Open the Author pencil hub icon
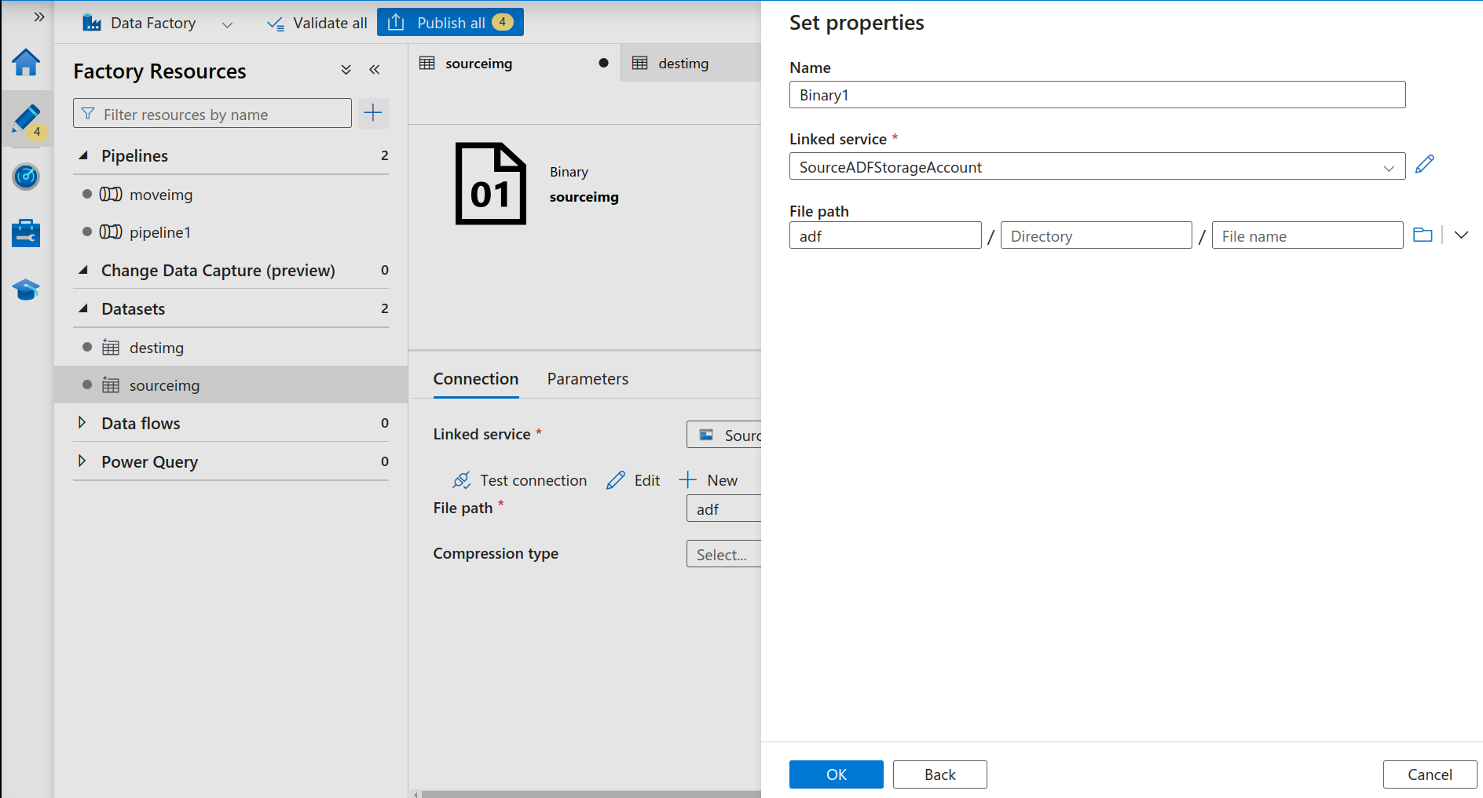1483x798 pixels. click(x=27, y=119)
